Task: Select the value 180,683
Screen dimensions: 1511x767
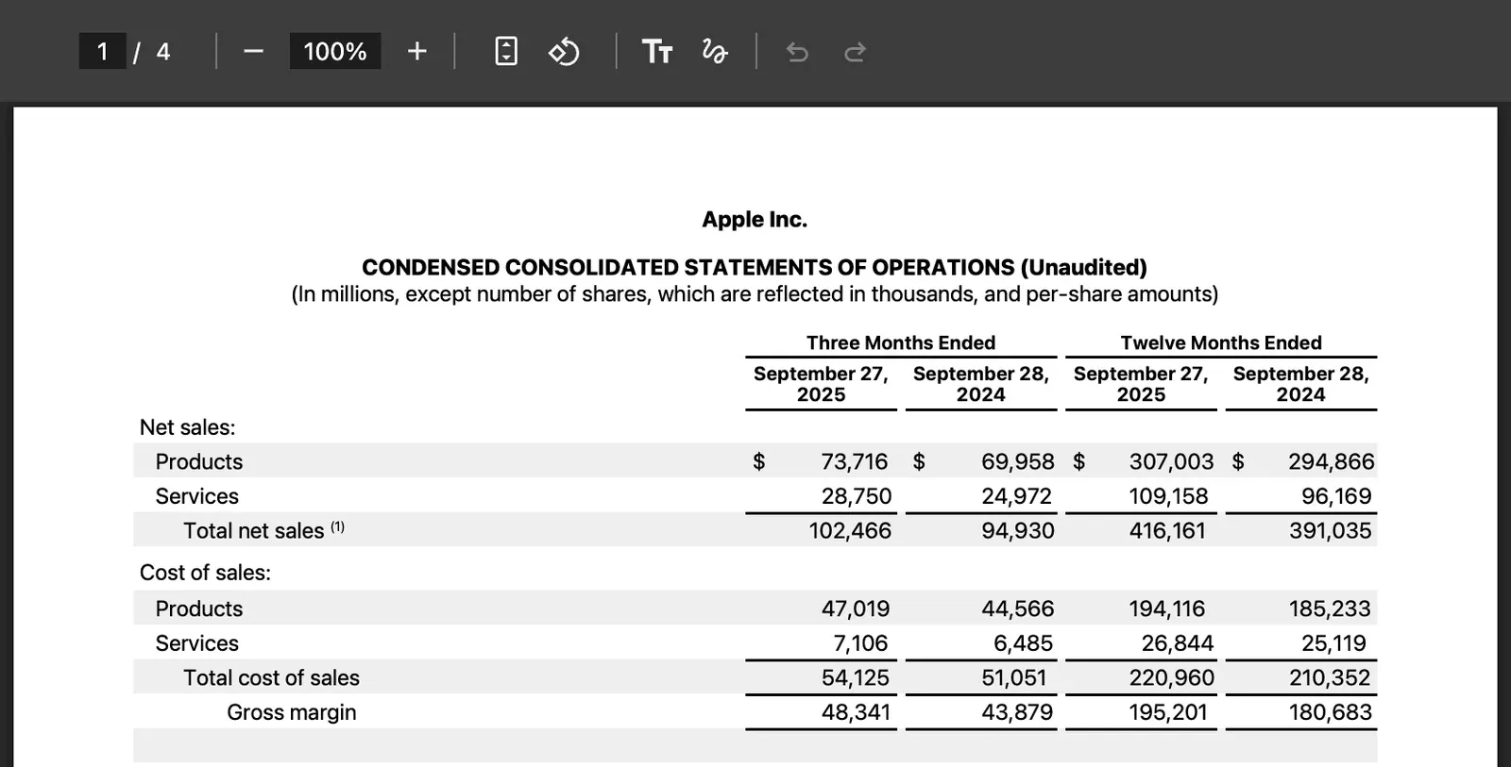Action: click(x=1331, y=712)
